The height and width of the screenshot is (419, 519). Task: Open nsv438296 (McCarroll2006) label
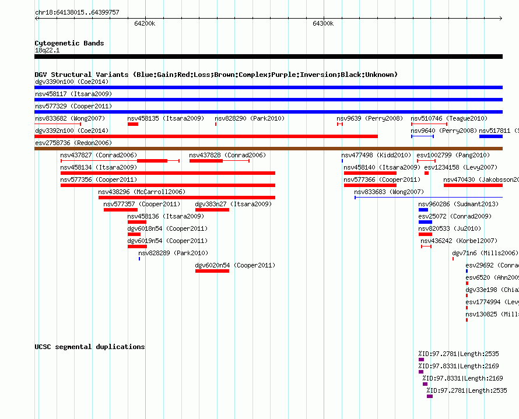pyautogui.click(x=142, y=192)
